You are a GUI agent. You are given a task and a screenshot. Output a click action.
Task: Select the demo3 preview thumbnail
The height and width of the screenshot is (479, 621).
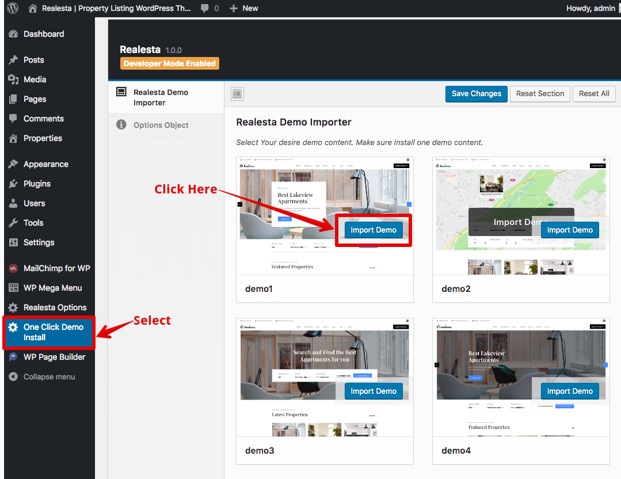coord(325,377)
